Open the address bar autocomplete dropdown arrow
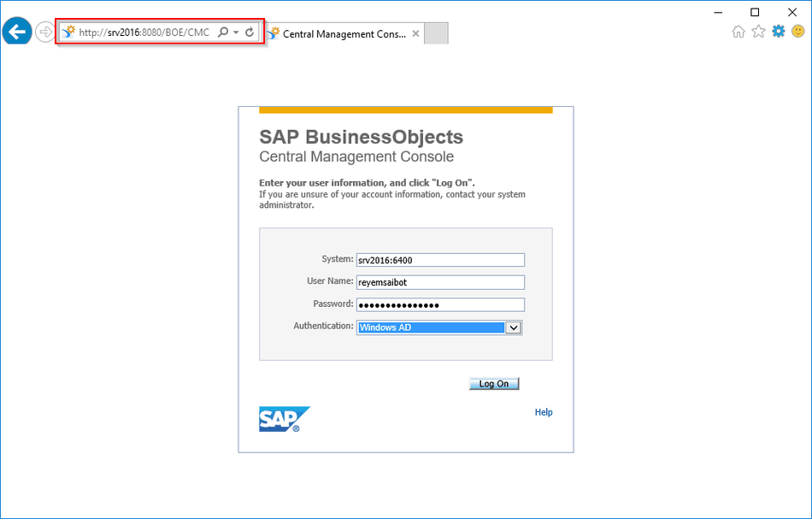The image size is (812, 519). point(236,32)
